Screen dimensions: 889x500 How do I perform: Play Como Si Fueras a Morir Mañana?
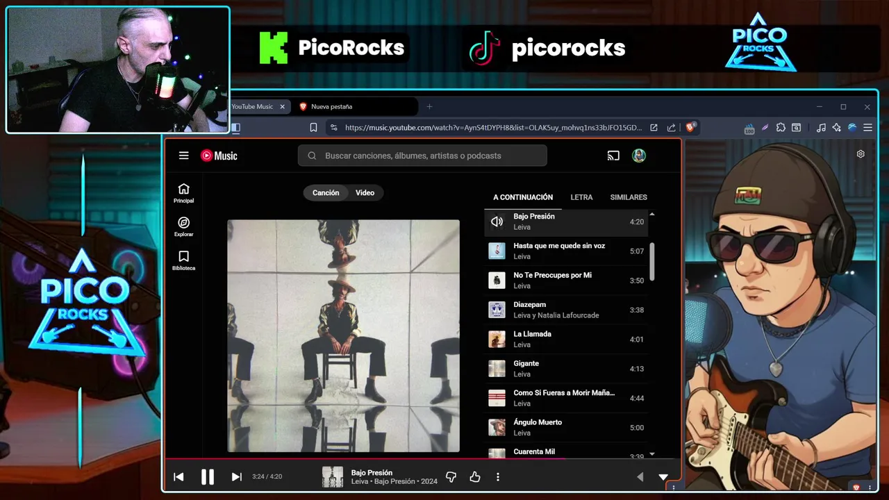pos(567,398)
